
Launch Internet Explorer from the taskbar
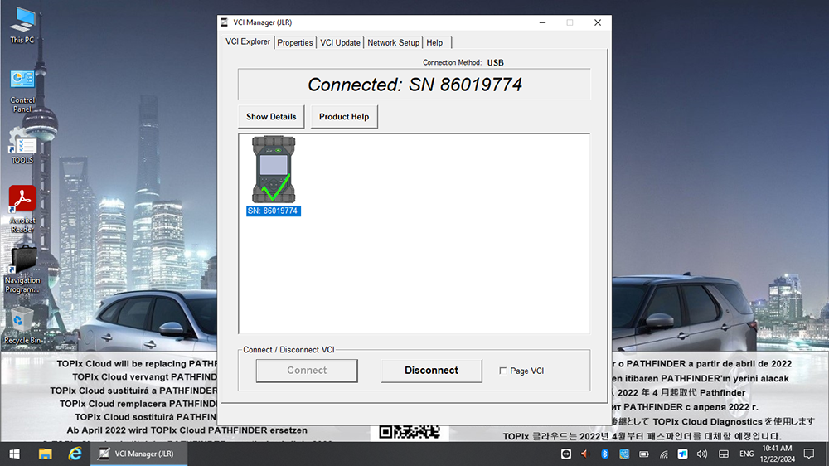[75, 454]
